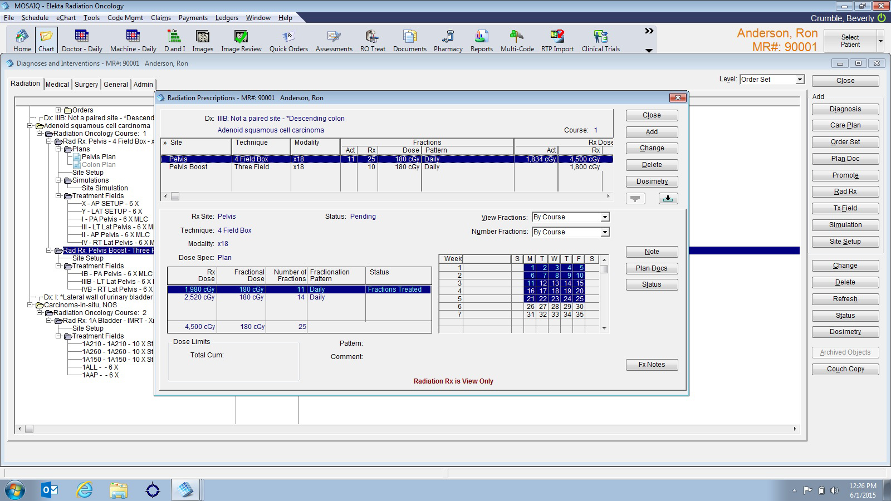Viewport: 891px width, 501px height.
Task: Open the Ledgers menu
Action: [227, 18]
